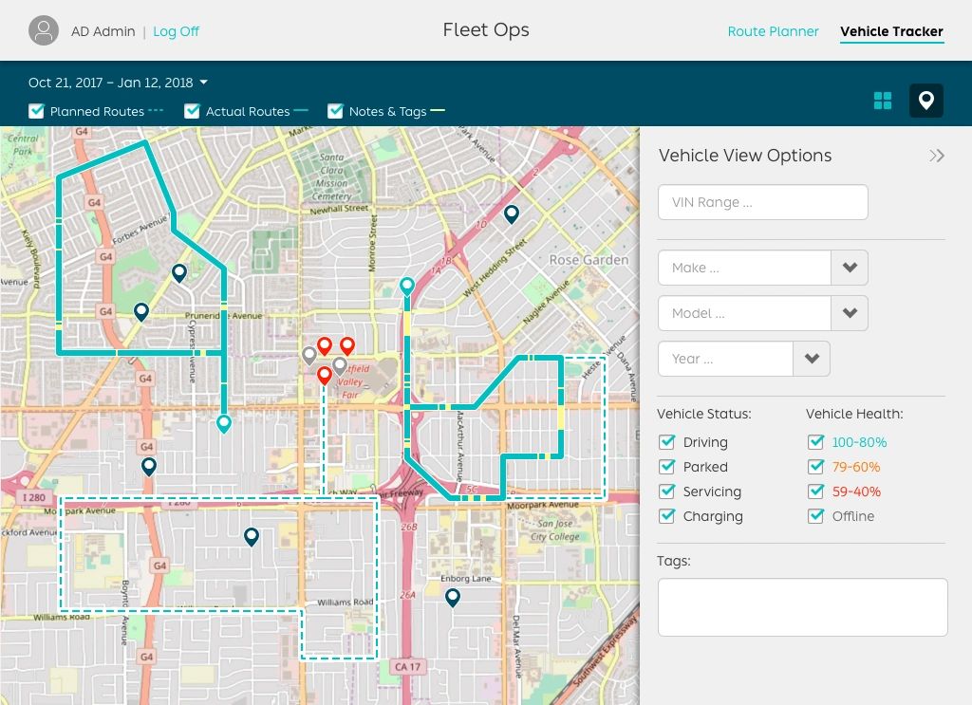Click the vehicle pin near West Hedding Street
This screenshot has width=972, height=705.
(x=511, y=213)
